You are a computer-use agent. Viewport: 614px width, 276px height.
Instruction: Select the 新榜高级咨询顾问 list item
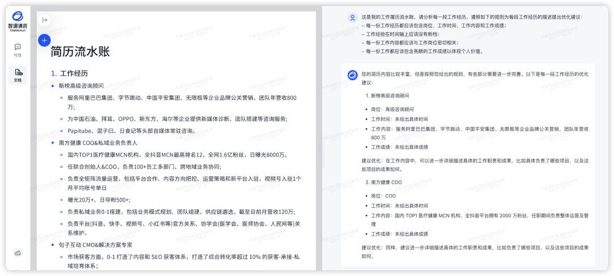click(81, 86)
